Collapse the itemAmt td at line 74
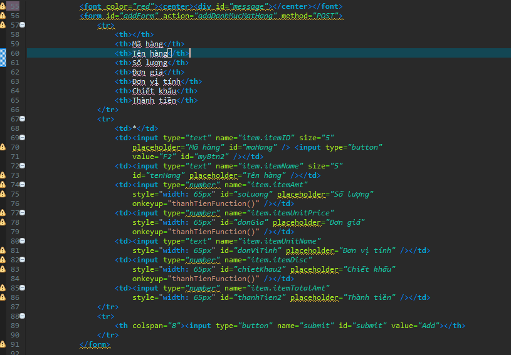 coord(23,185)
